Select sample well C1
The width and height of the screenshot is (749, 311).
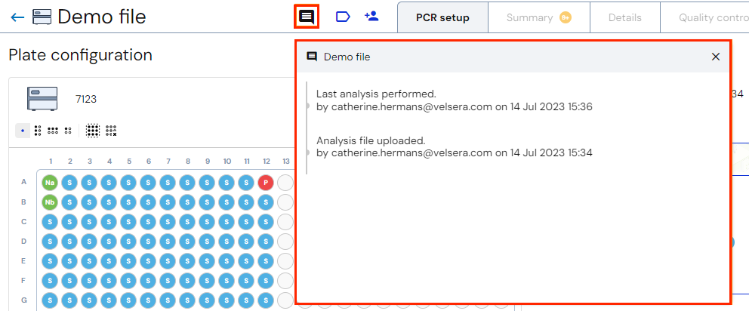click(x=50, y=222)
